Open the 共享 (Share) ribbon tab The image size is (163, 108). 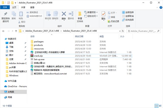tap(24, 8)
